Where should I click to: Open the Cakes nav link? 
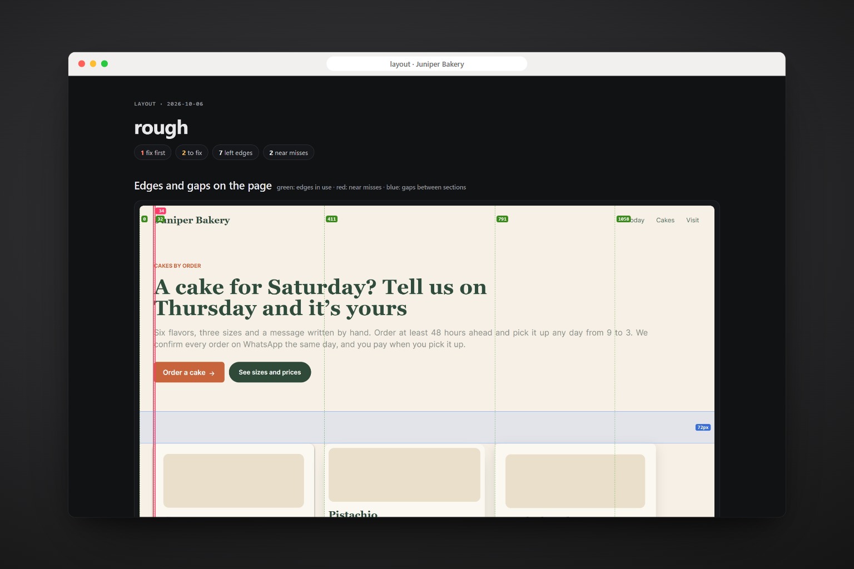665,220
